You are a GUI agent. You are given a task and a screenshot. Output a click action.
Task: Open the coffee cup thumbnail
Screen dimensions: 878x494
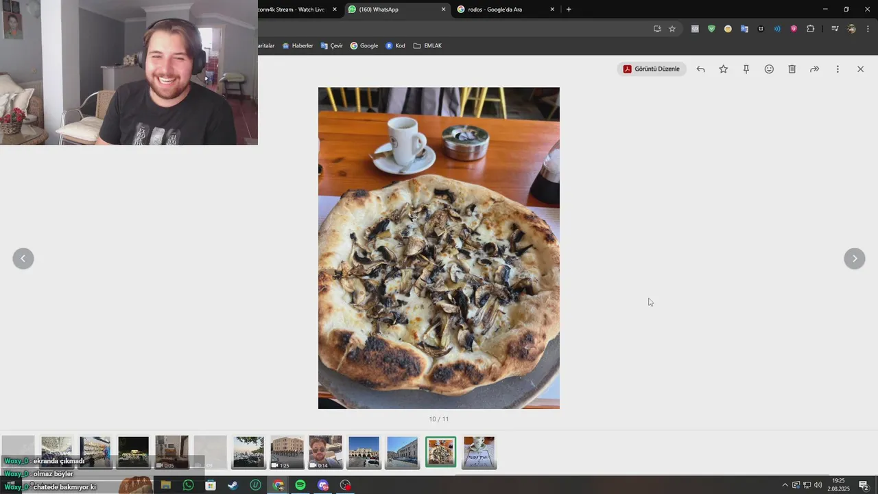point(479,452)
